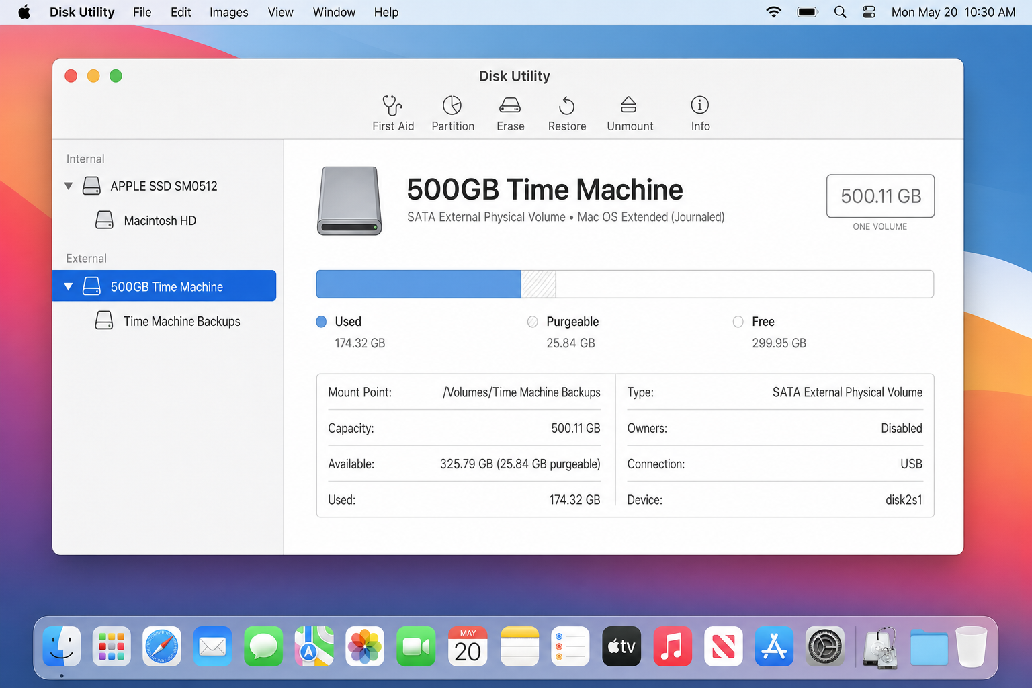Click the blue Used legend dot

[321, 322]
